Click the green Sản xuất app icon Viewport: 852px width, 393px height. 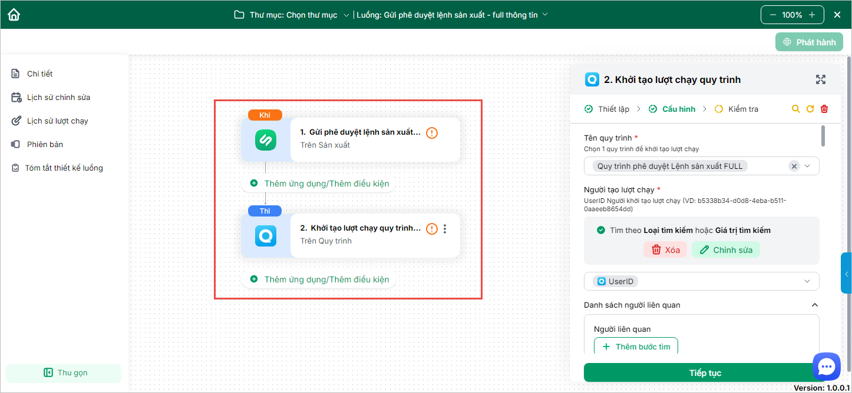[266, 140]
